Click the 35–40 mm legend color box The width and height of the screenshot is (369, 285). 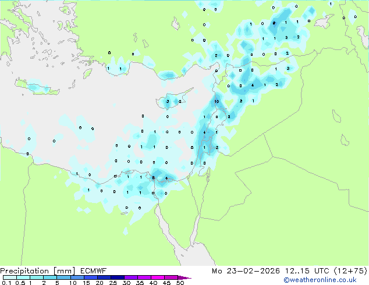(144, 277)
